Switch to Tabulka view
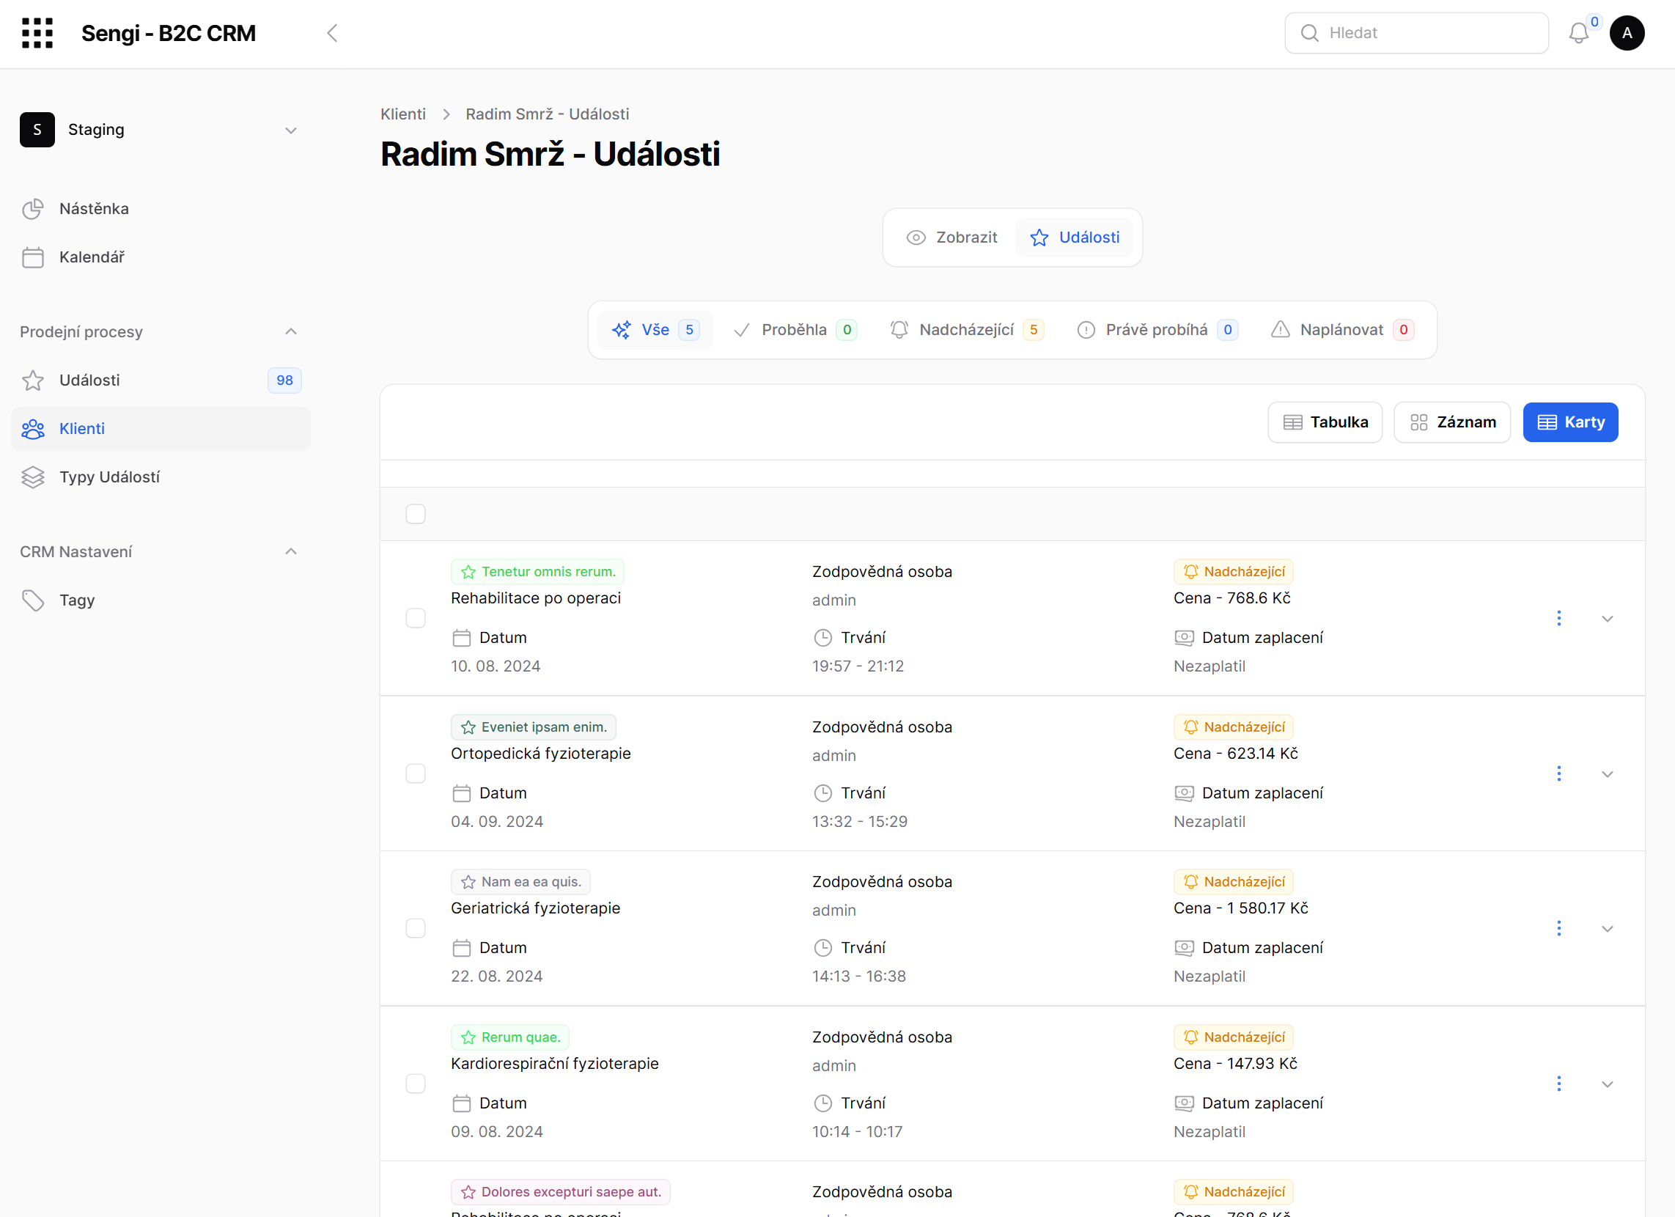The height and width of the screenshot is (1217, 1675). (x=1325, y=422)
